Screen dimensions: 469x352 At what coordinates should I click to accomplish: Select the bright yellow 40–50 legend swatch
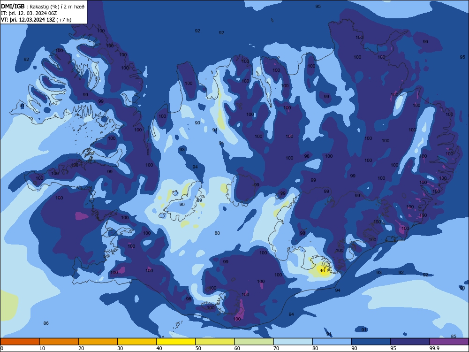point(176,342)
